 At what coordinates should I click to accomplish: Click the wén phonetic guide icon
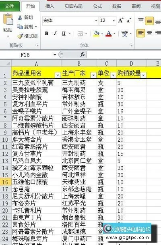[x=124, y=34]
